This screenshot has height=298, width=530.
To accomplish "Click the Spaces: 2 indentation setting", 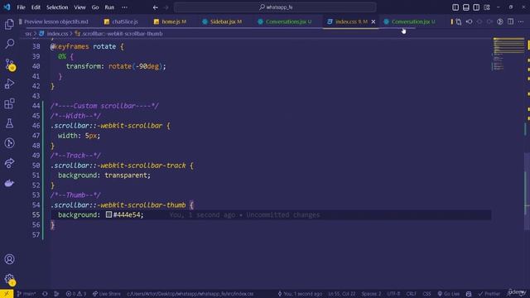I will point(371,294).
